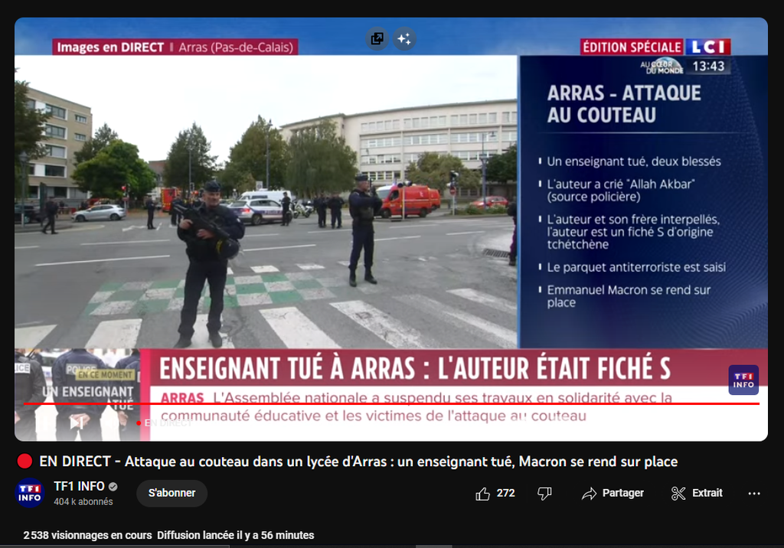This screenshot has height=548, width=784.
Task: Click the video title text EN DIRECT
Action: coord(358,461)
